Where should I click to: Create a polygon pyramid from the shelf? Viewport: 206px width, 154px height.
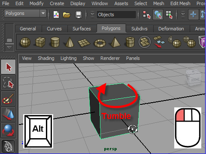pos(115,42)
